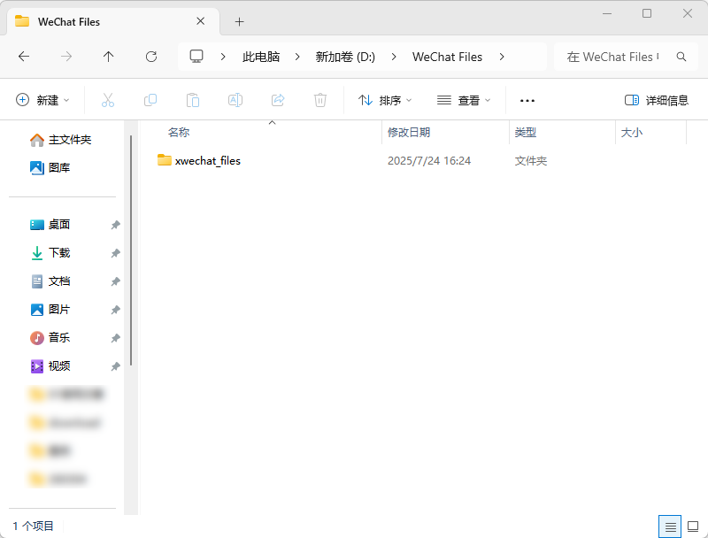Toggle the 详细信息 details pane
Viewport: 708px width, 538px height.
pyautogui.click(x=656, y=100)
